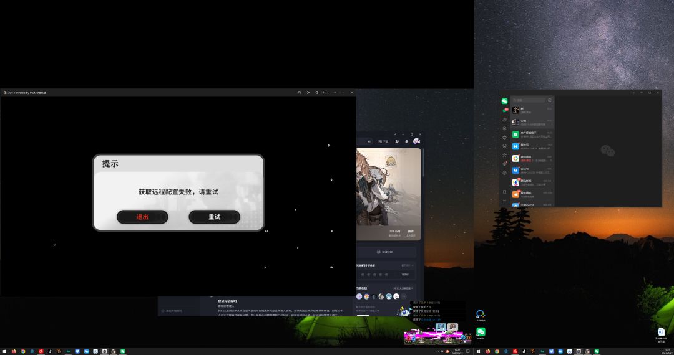Open the colorful ring avatar chat in WeChat
Image resolution: width=674 pixels, height=355 pixels.
(x=532, y=158)
